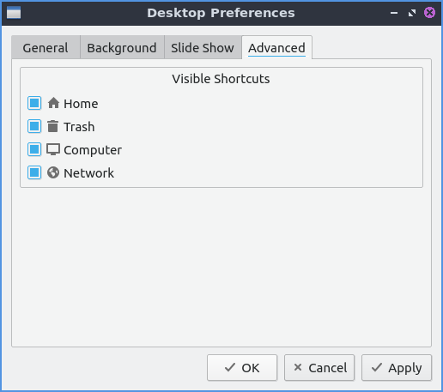Select the Advanced tab
Screen dimensions: 443x392
click(276, 47)
